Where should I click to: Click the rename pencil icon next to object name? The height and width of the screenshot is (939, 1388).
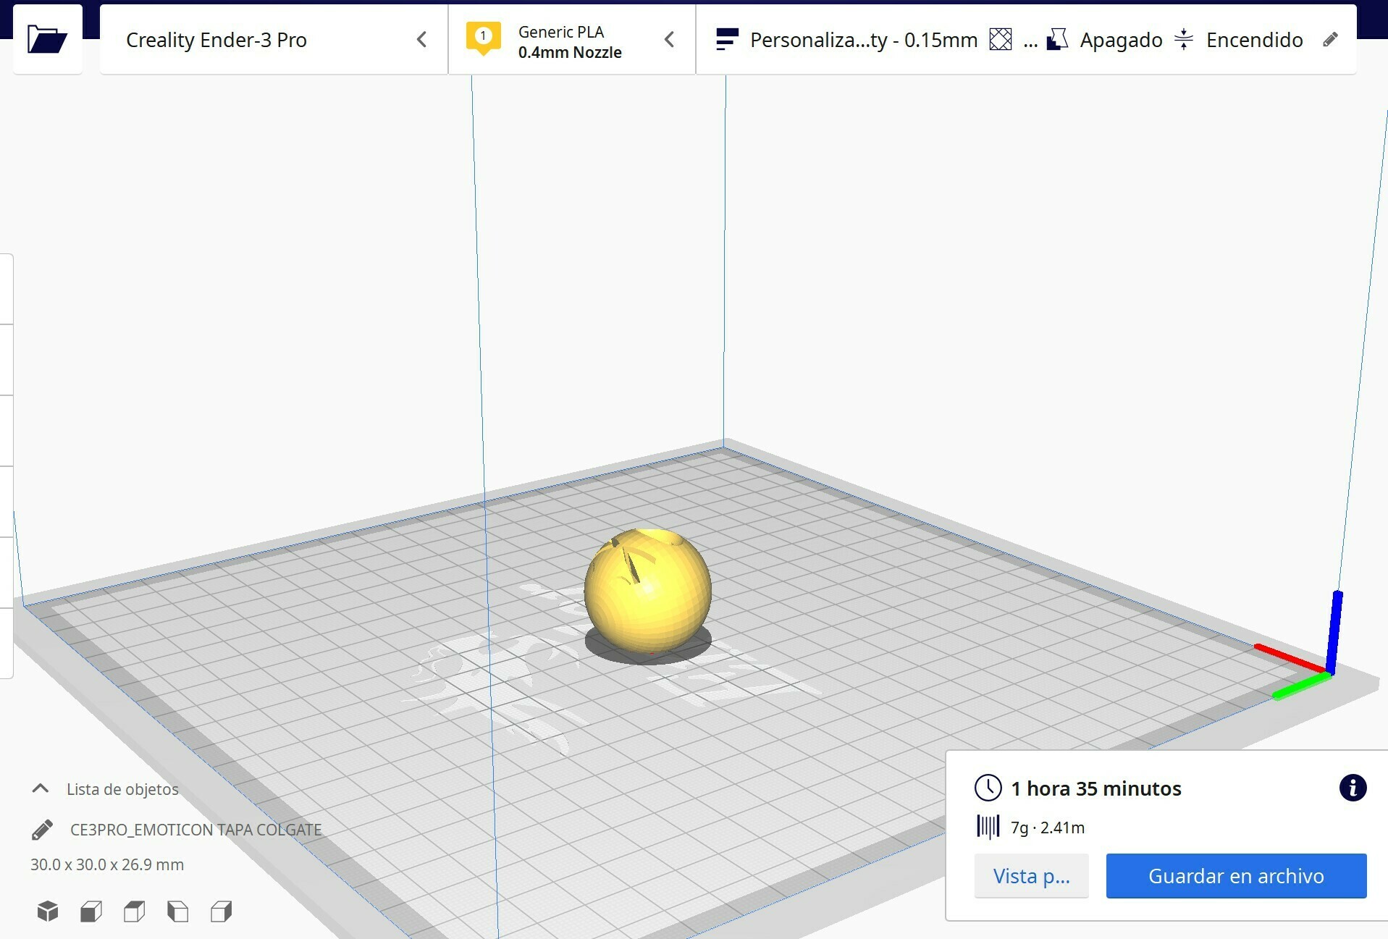[x=43, y=829]
